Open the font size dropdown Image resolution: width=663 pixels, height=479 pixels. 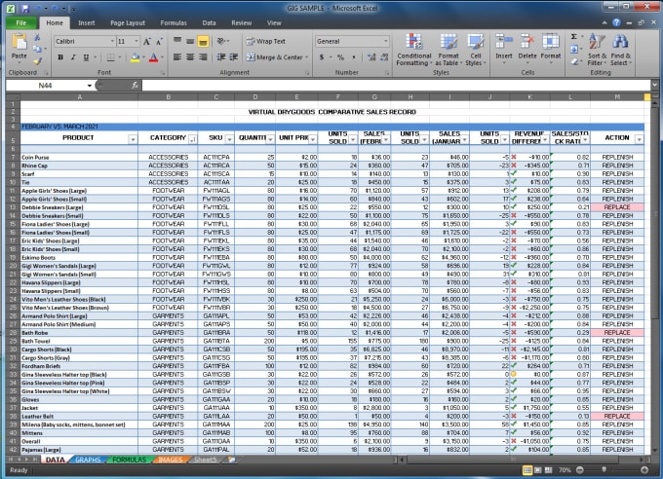point(136,41)
